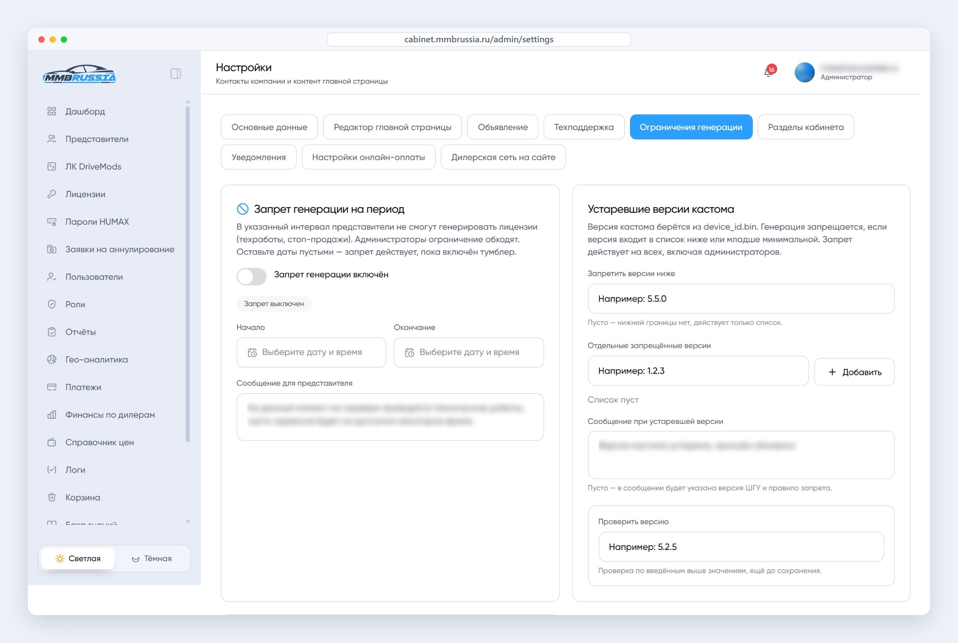Open the Начало date-time picker
958x643 pixels.
(311, 352)
